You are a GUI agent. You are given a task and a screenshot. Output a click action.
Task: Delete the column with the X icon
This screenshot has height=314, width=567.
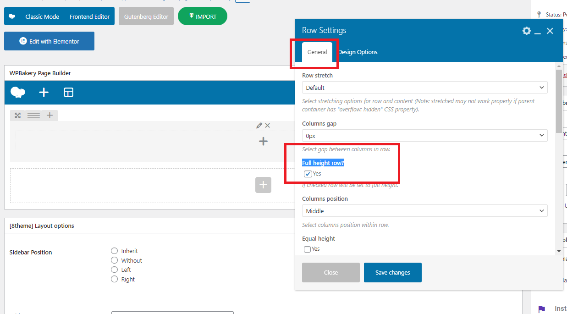point(268,126)
